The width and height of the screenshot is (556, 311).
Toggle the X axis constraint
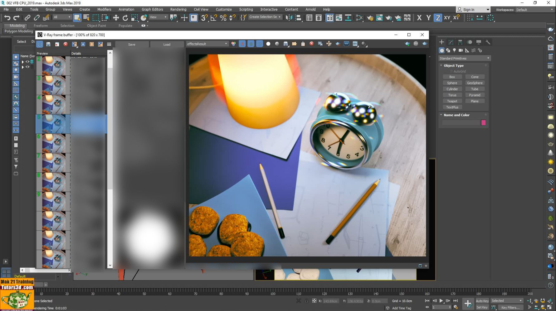pos(419,18)
